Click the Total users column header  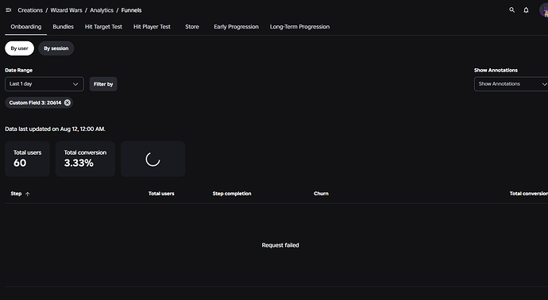(161, 194)
